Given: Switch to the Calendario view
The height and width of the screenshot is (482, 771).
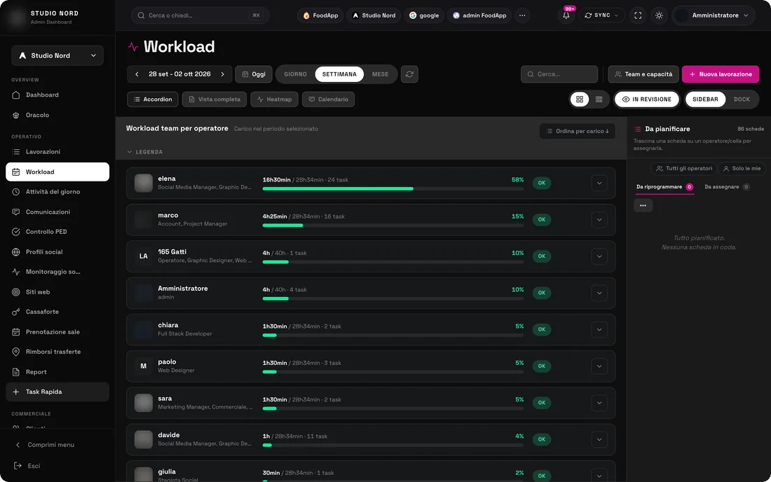Looking at the screenshot, I should pos(329,99).
